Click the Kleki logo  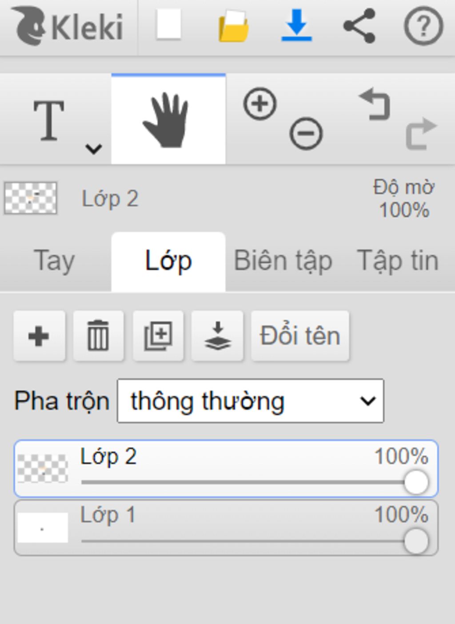(68, 26)
